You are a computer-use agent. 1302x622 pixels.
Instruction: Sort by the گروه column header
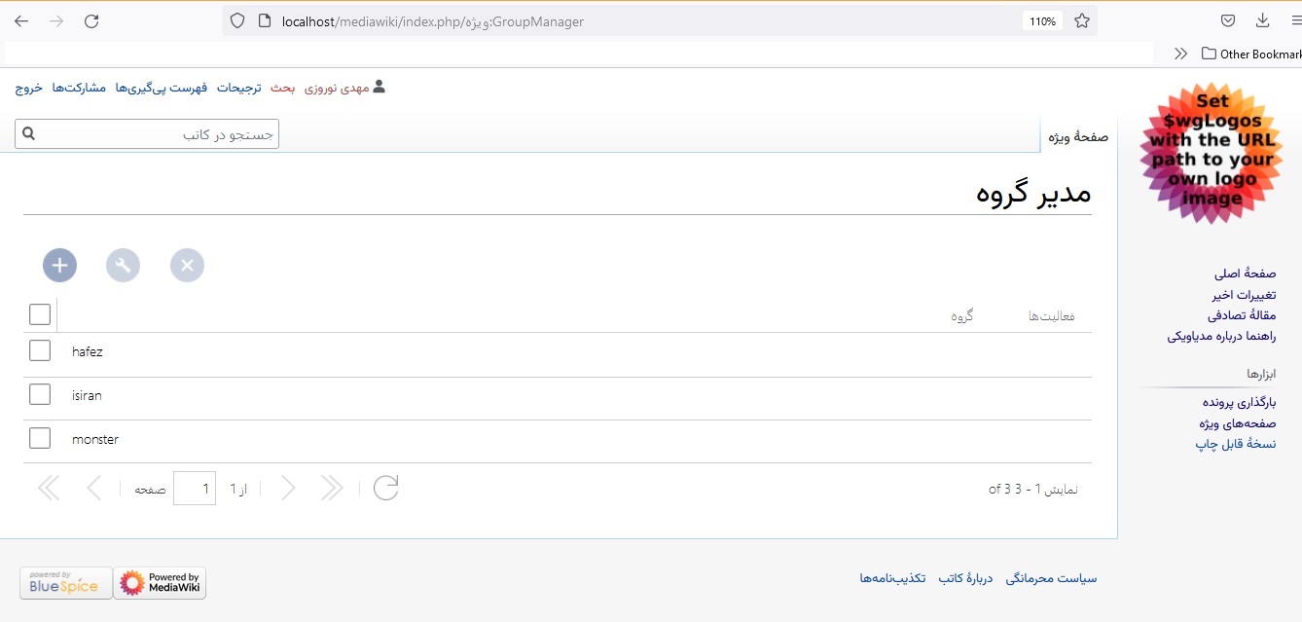[962, 316]
